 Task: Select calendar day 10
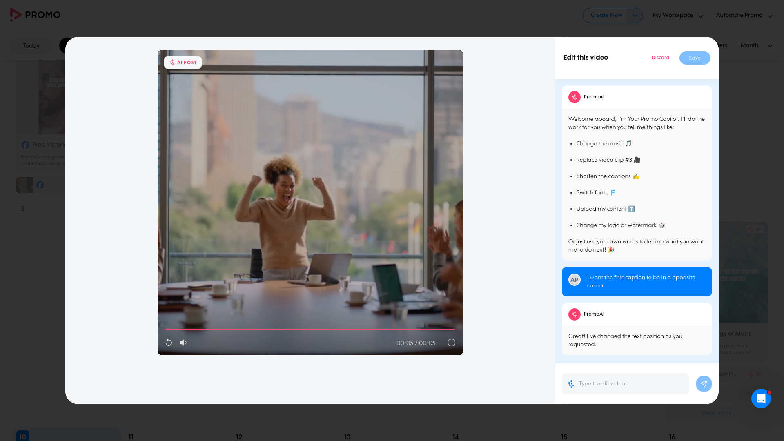point(23,437)
